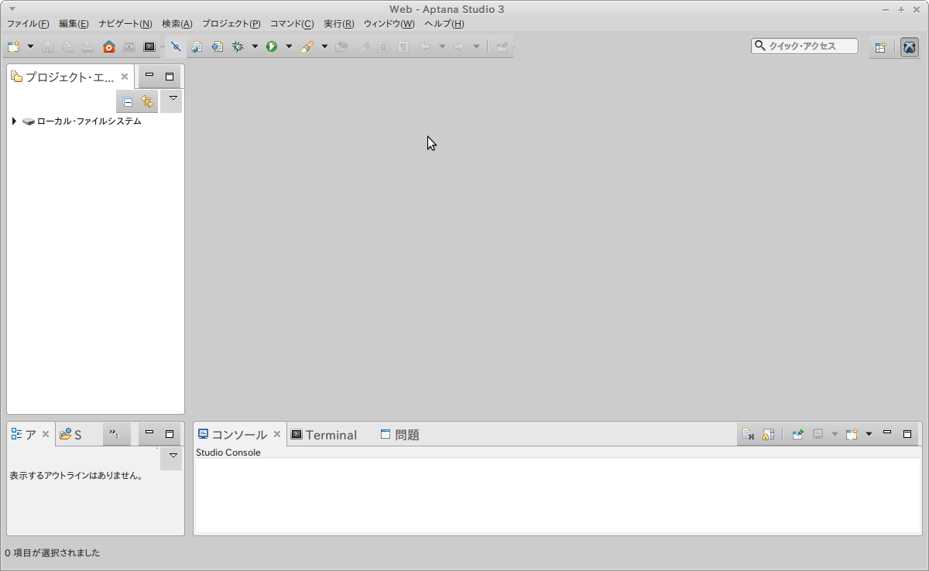The height and width of the screenshot is (571, 929).
Task: Click the Display Selected Console icon
Action: (x=818, y=435)
